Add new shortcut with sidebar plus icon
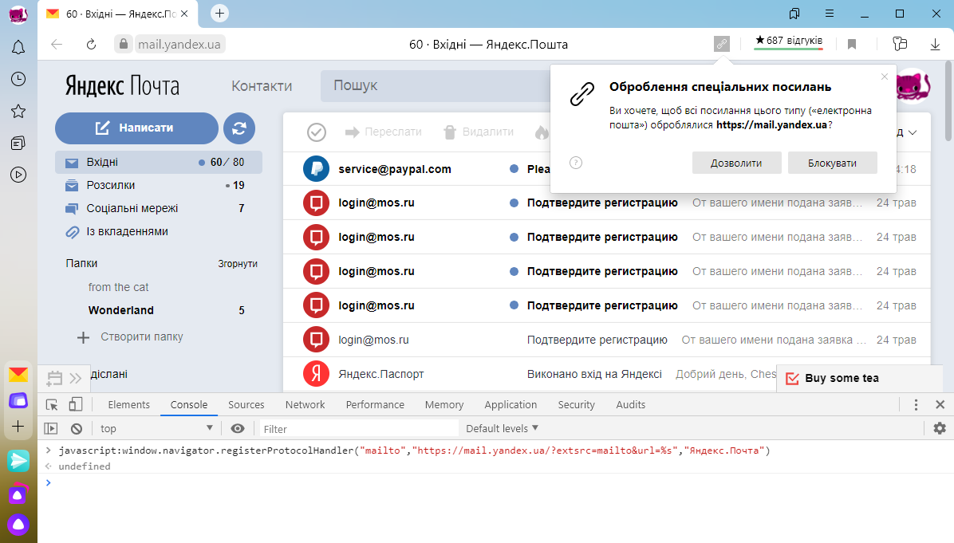This screenshot has height=543, width=954. coord(18,427)
